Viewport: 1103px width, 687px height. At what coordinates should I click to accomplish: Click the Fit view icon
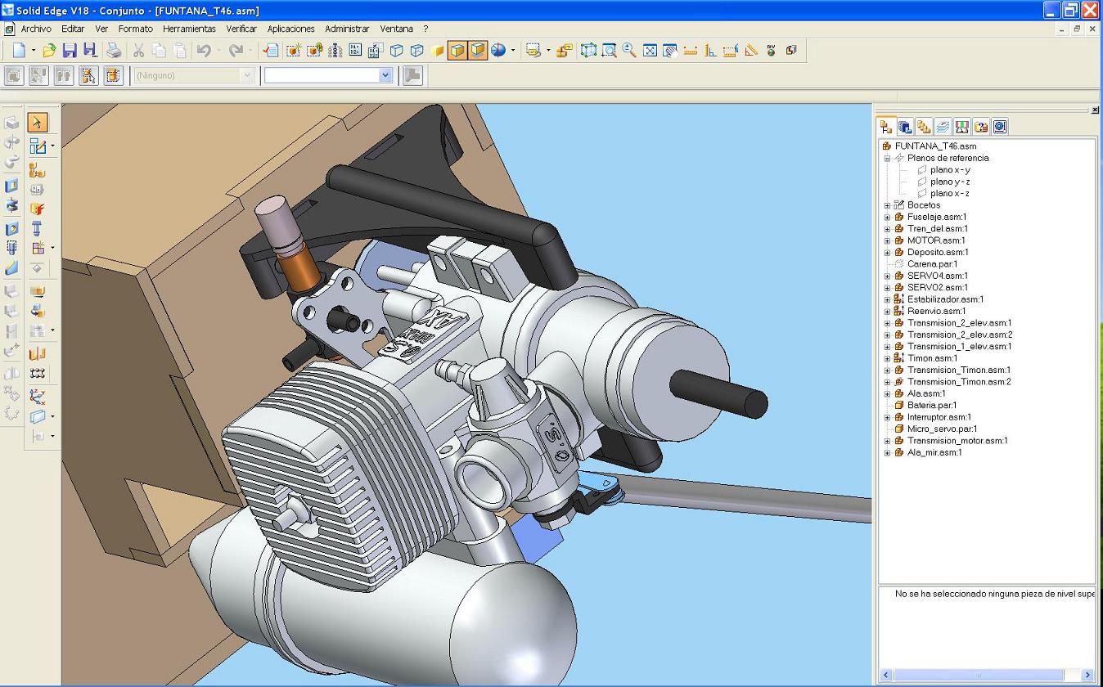click(650, 51)
